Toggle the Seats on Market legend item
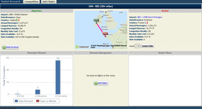The image size is (202, 109). [46, 101]
